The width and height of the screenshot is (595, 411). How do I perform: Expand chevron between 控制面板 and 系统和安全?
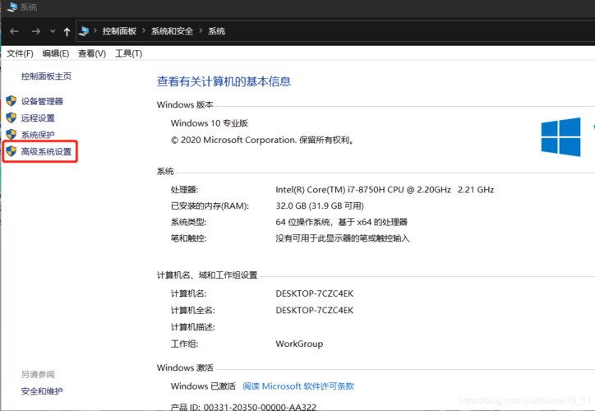tap(145, 31)
